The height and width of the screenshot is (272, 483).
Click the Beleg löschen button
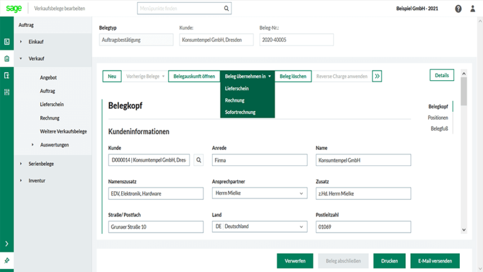tap(293, 76)
